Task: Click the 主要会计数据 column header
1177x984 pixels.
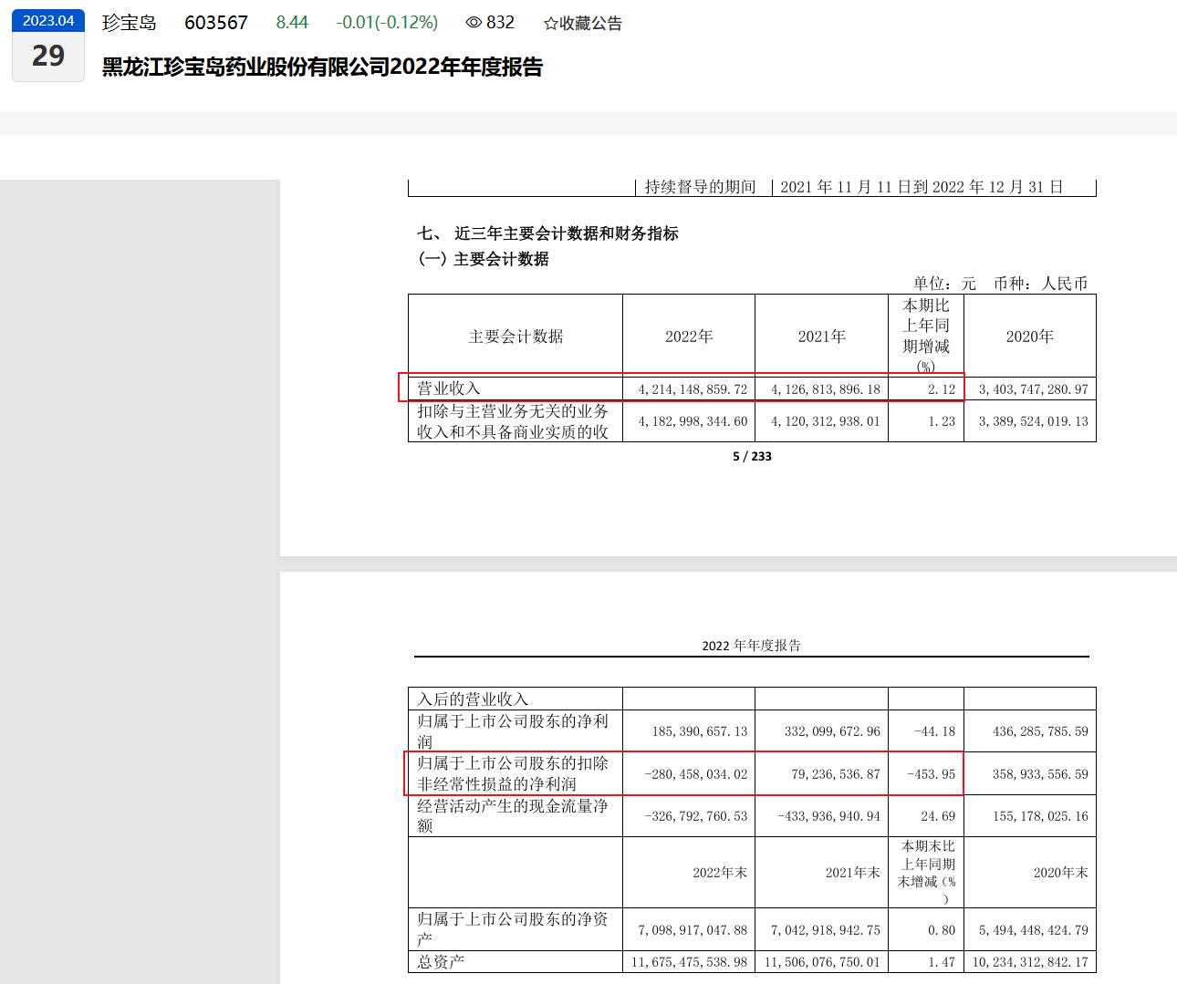Action: coord(516,337)
